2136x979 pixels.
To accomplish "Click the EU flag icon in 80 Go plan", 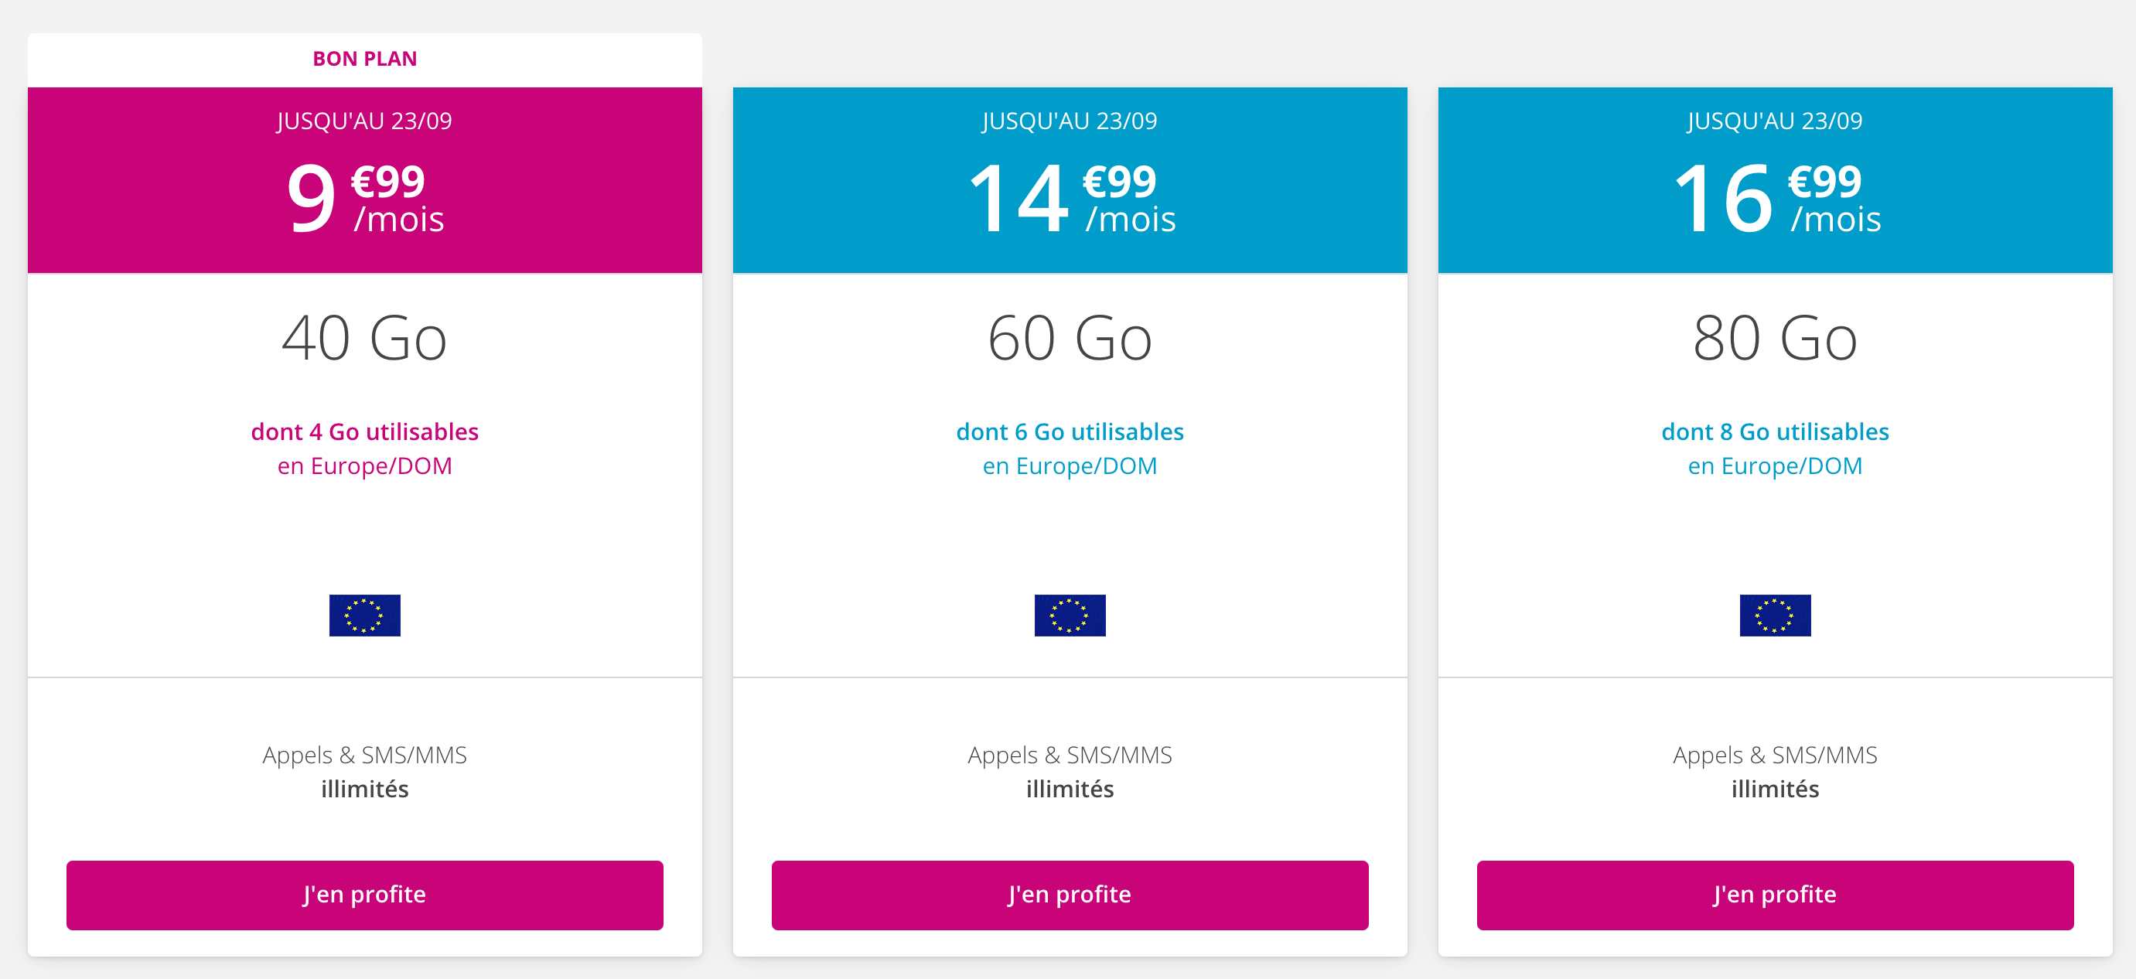I will [1776, 615].
